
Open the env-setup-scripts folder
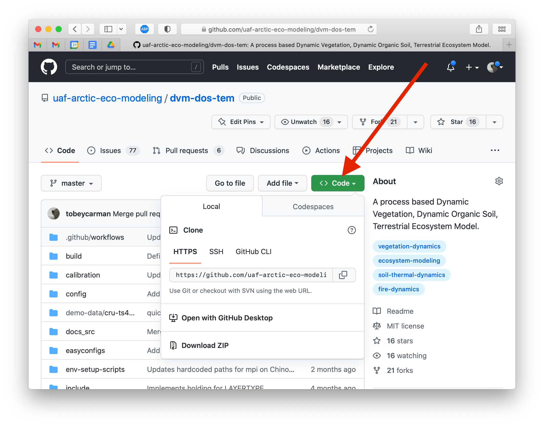click(x=95, y=369)
